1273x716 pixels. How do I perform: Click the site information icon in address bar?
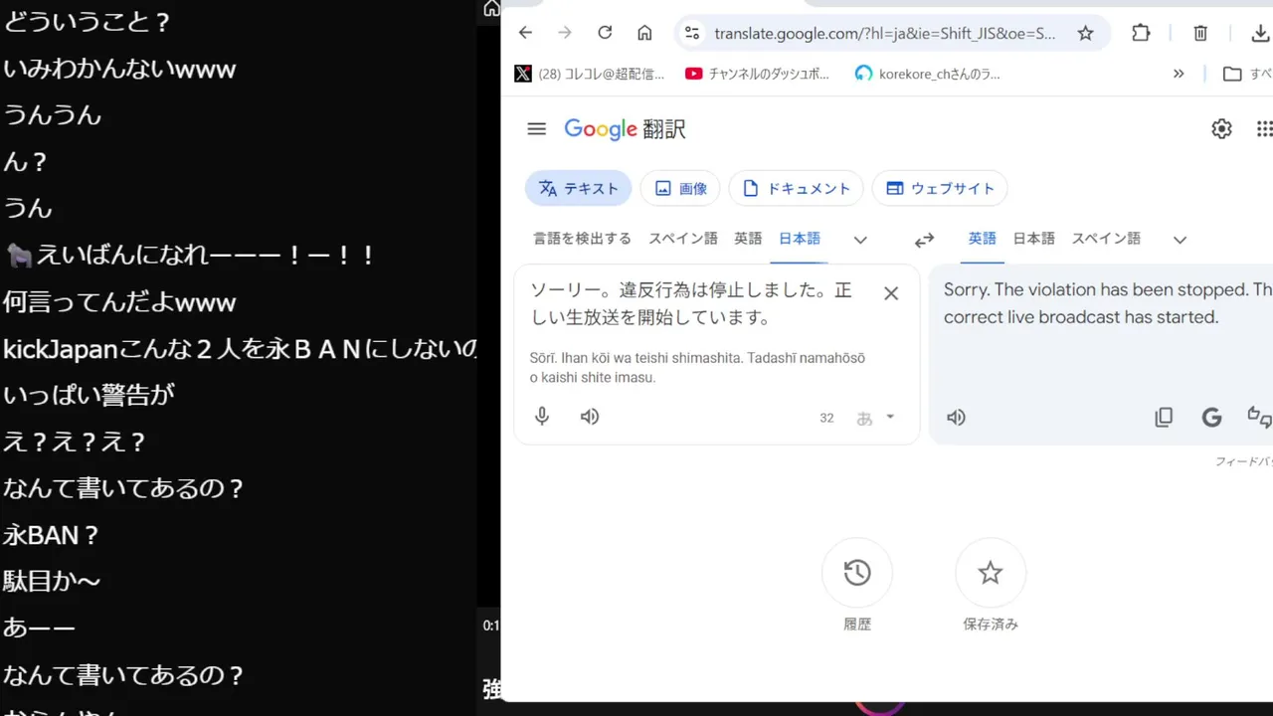click(x=692, y=33)
